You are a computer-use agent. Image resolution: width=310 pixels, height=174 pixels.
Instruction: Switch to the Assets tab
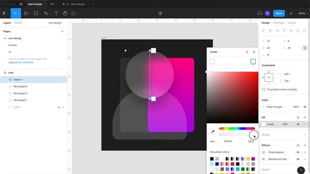coord(18,23)
